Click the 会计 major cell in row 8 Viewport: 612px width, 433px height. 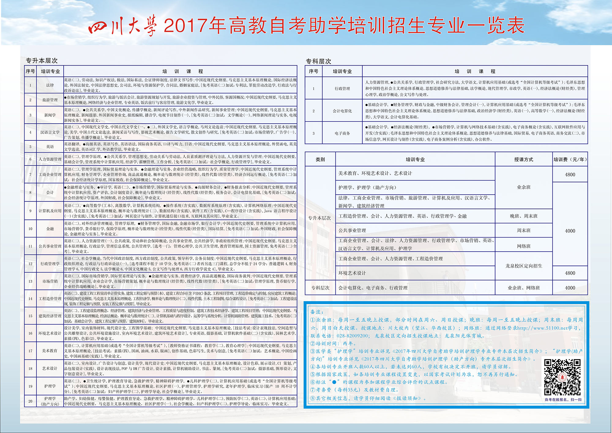[x=50, y=192]
